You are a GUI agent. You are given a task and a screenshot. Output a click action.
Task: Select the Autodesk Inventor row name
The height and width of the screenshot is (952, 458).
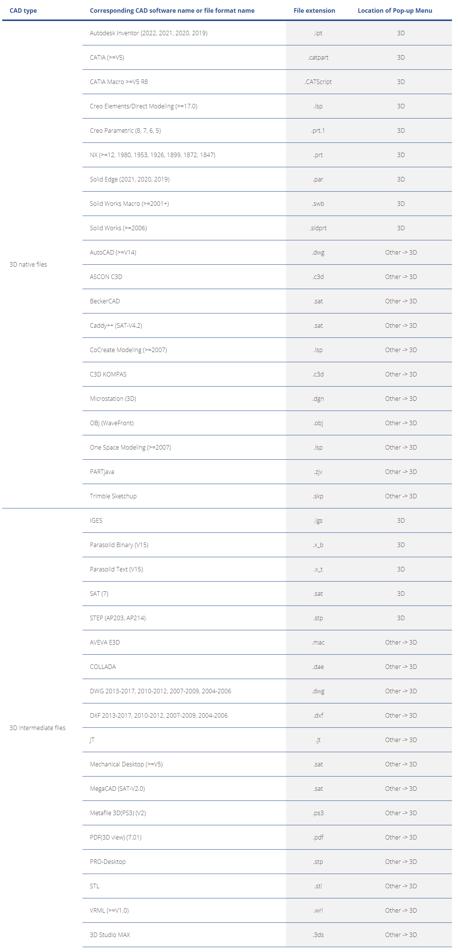148,33
